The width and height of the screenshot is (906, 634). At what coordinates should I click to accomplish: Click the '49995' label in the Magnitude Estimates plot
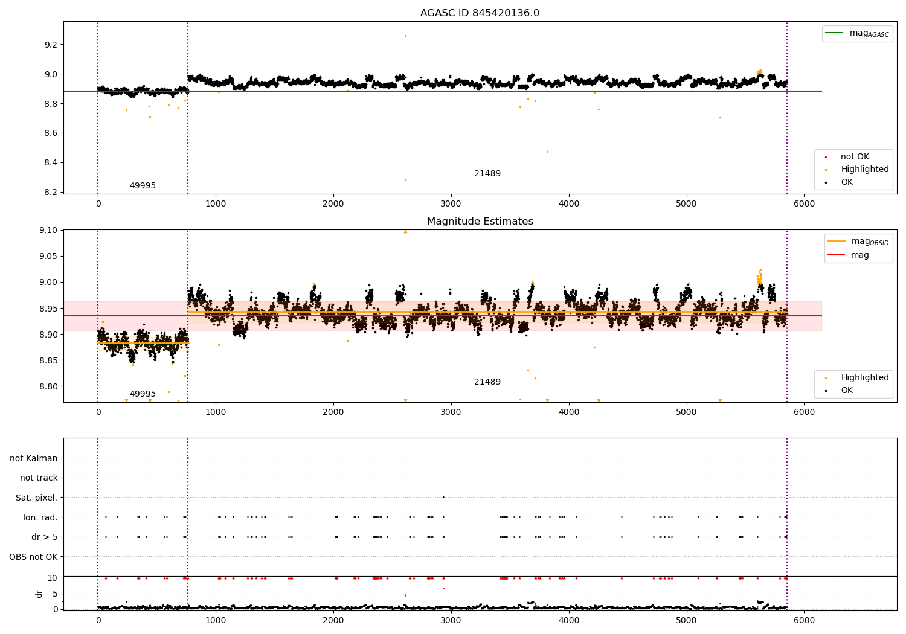(x=143, y=394)
